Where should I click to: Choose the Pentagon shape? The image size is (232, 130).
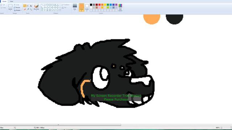point(47,7)
